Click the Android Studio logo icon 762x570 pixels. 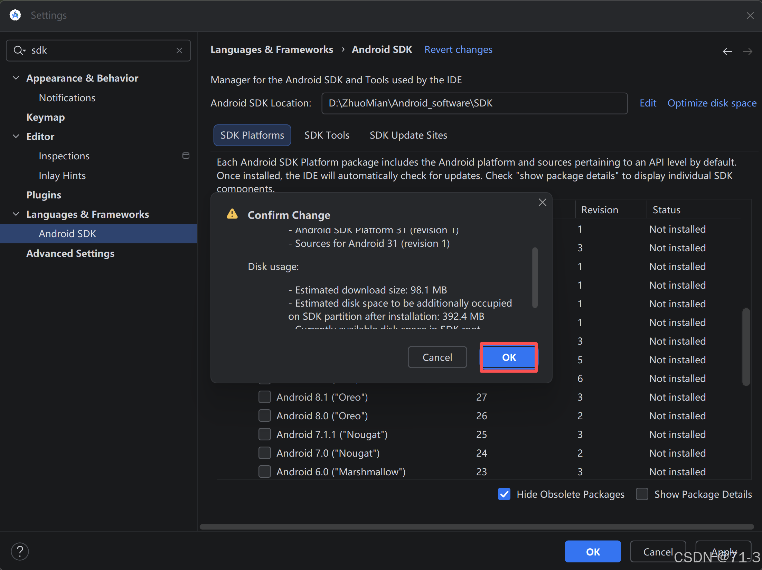[15, 15]
